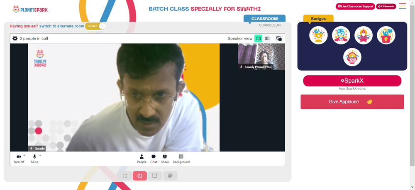Open the color palette button
Viewport: 415px width, 190px height.
coord(170,176)
